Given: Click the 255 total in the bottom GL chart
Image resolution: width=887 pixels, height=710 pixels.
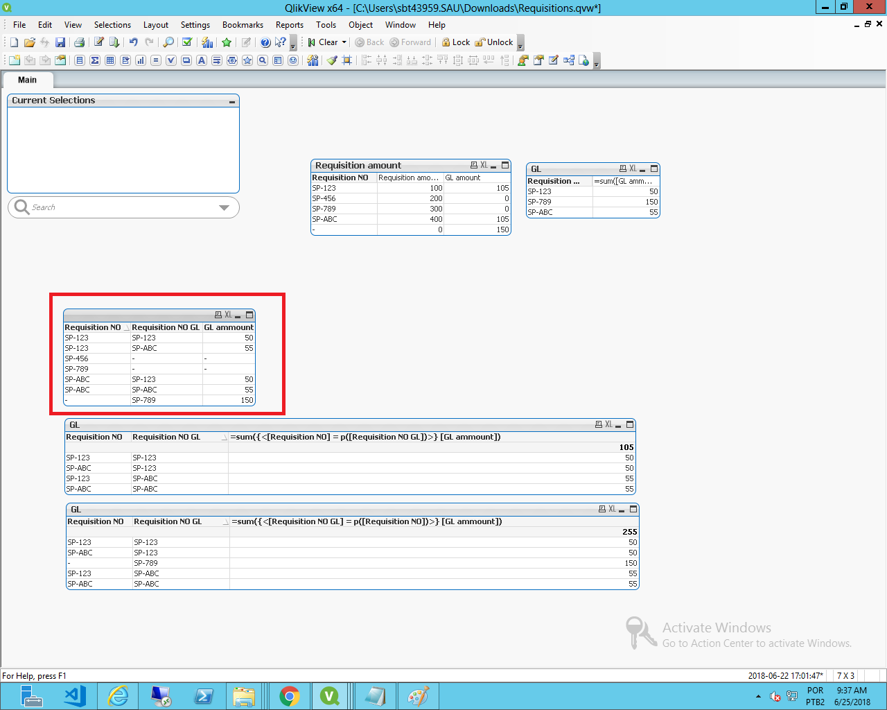Looking at the screenshot, I should pos(629,532).
